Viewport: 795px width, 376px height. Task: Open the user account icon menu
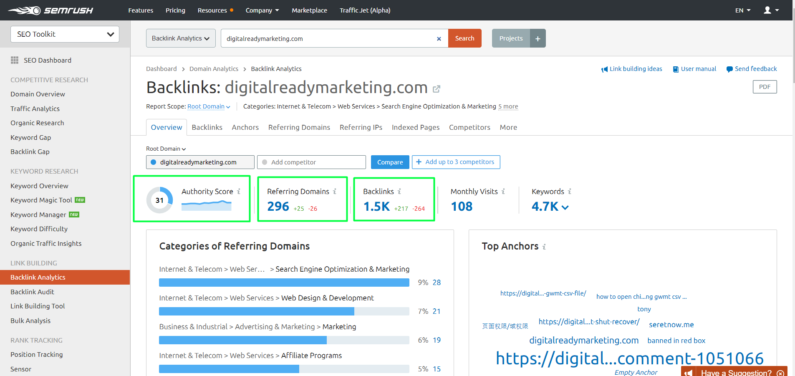click(x=771, y=10)
